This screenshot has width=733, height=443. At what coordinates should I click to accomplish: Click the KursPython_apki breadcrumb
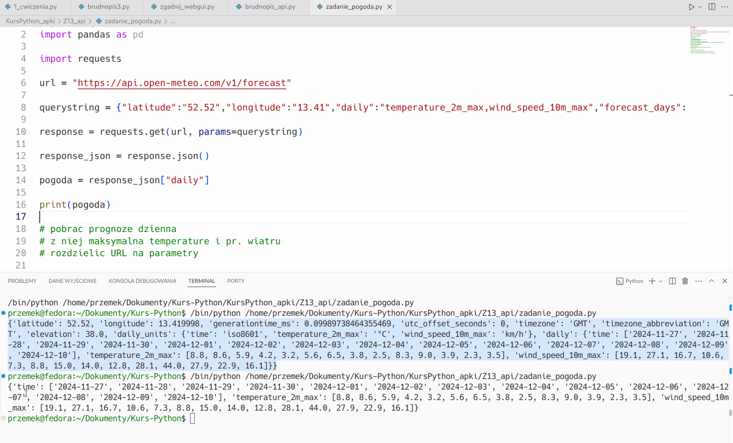click(x=30, y=21)
